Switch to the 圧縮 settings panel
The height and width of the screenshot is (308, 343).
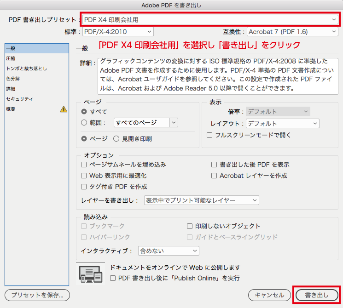[x=37, y=58]
